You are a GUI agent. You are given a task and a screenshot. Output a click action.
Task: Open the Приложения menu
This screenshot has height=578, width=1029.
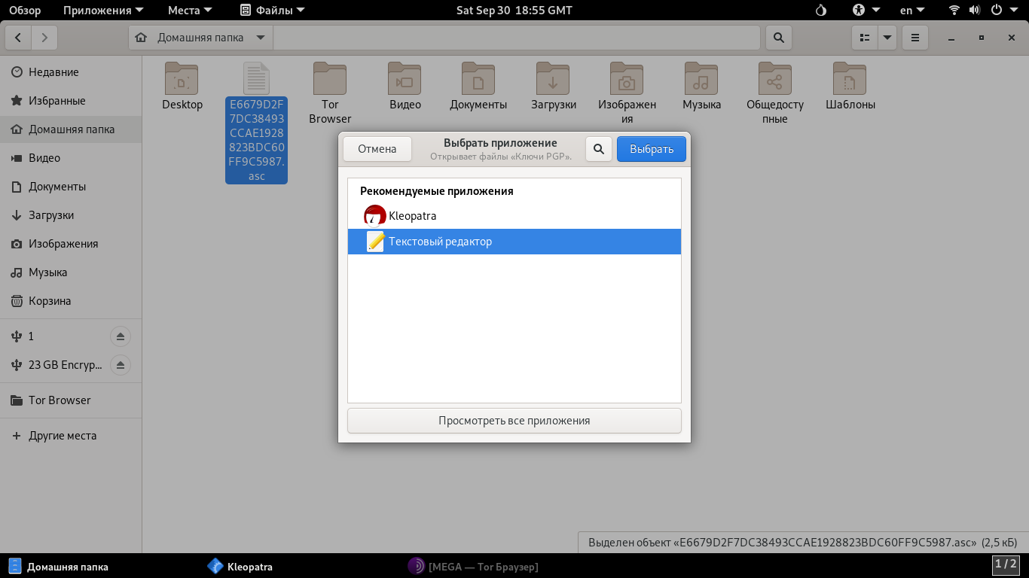(x=96, y=11)
